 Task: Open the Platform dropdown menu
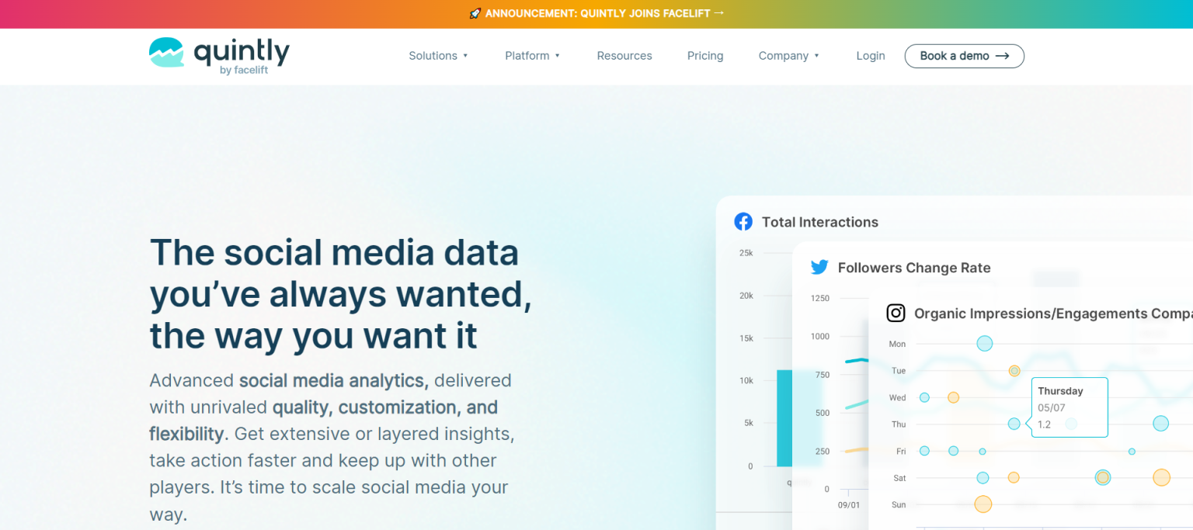(532, 56)
